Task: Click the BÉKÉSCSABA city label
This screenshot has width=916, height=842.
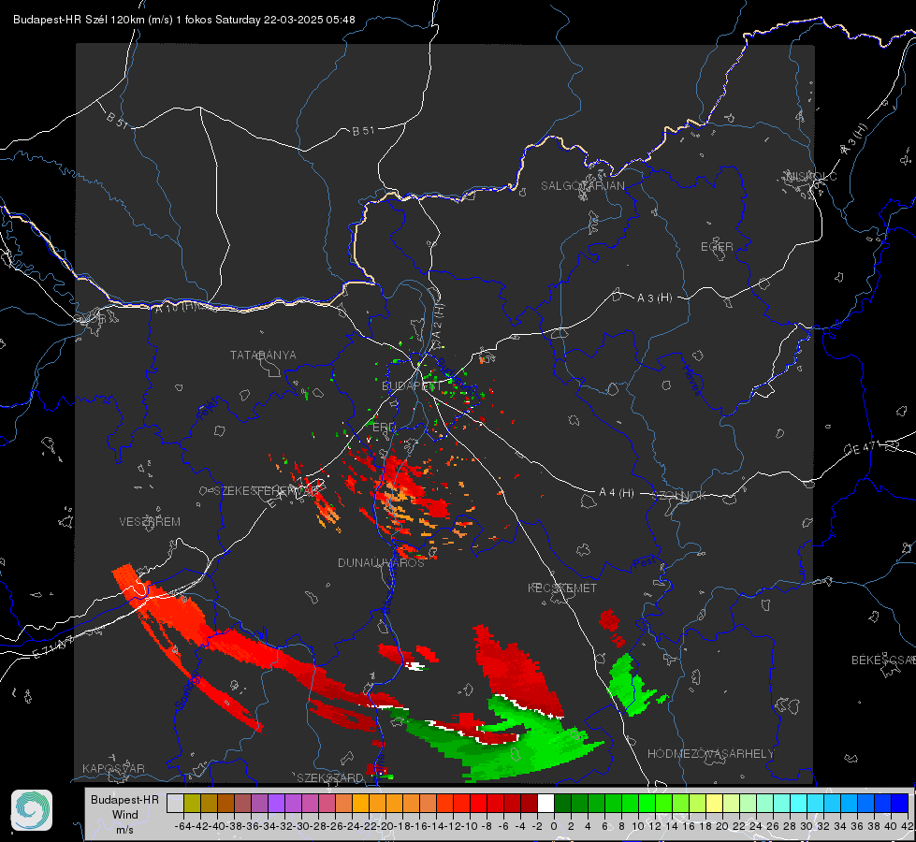Action: [883, 661]
